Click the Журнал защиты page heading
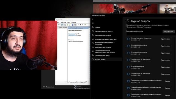 [140, 21]
